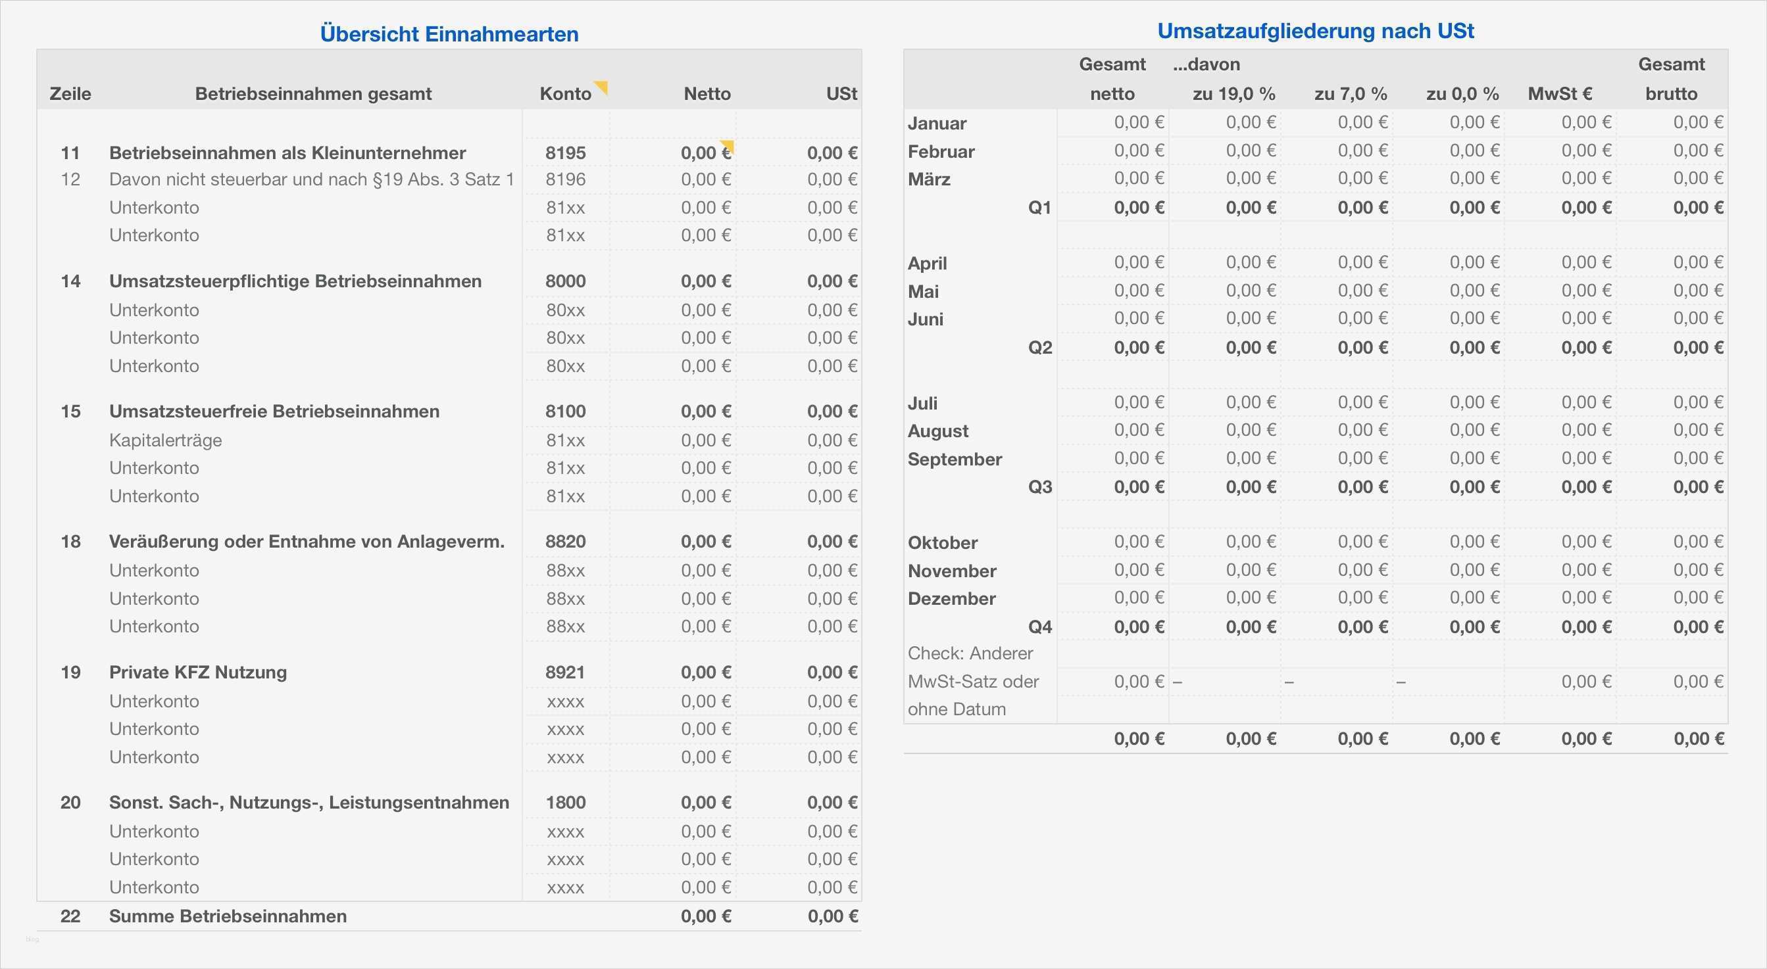The height and width of the screenshot is (969, 1767).
Task: Select the Private KFZ Nutzung row label
Action: [197, 673]
